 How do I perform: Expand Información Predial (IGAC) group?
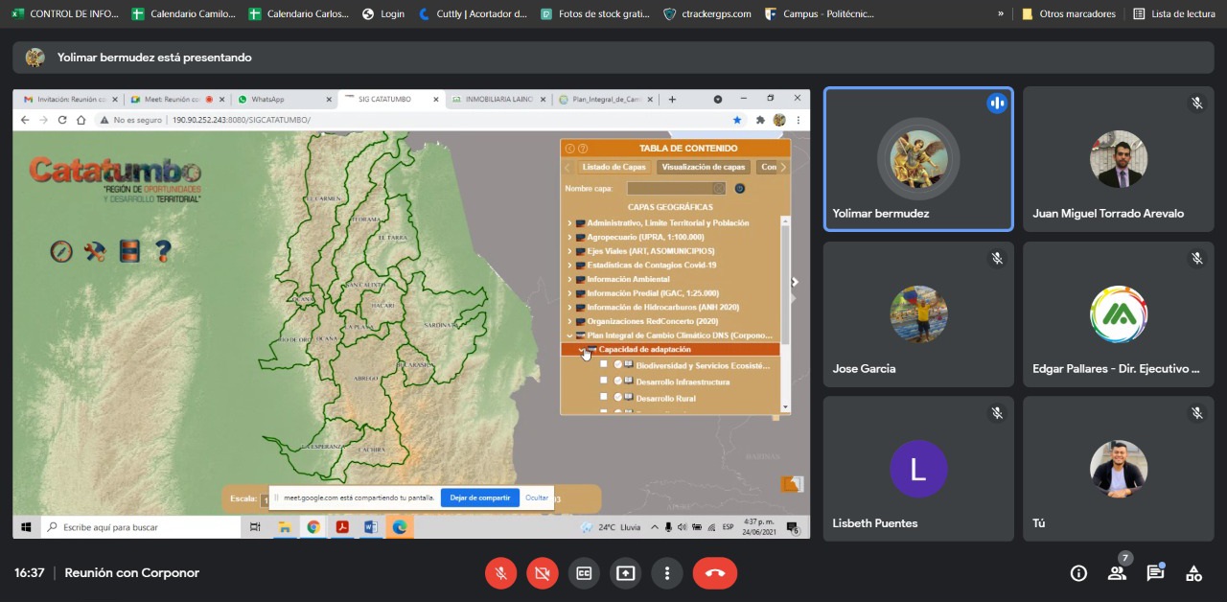569,293
